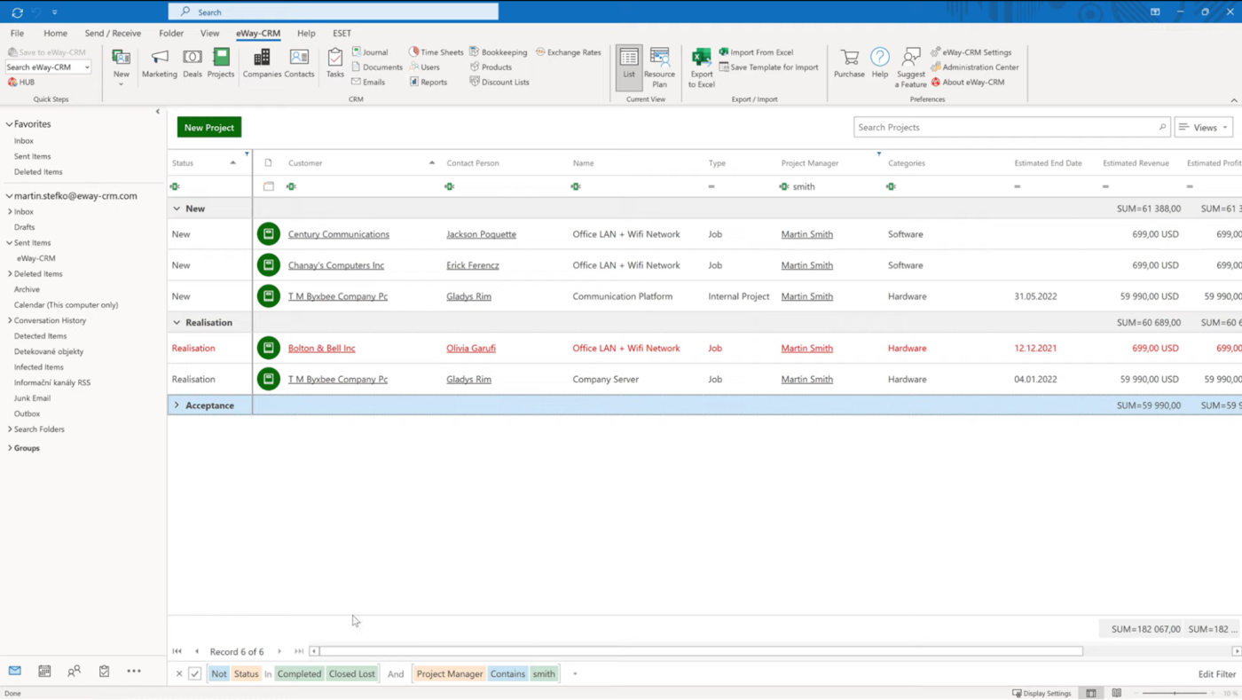The height and width of the screenshot is (700, 1242).
Task: Open the Documents list
Action: [x=377, y=67]
